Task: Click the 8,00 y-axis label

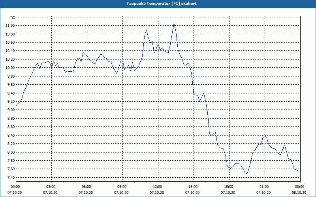Action: click(x=11, y=152)
